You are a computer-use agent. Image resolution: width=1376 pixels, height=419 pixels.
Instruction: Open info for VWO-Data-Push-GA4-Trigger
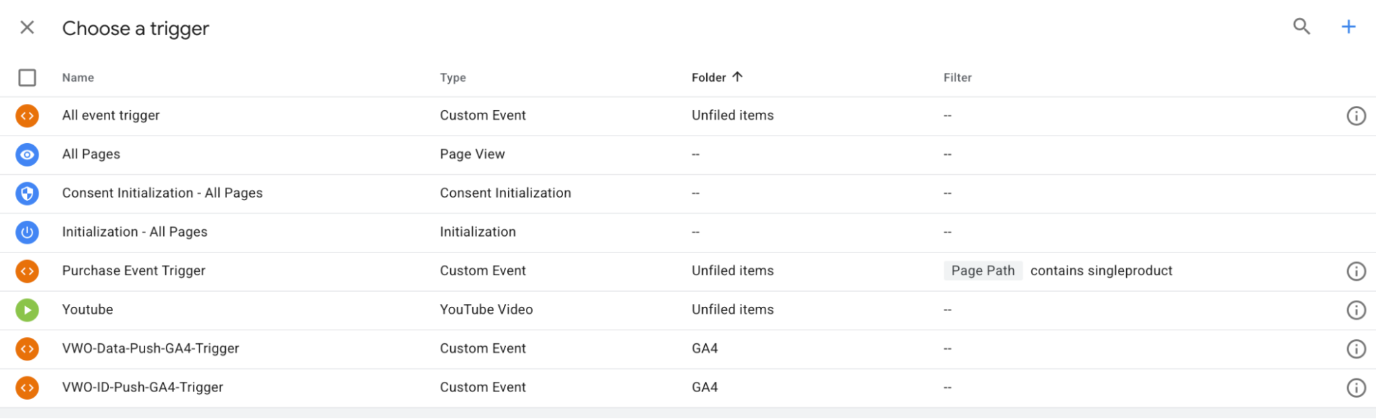pos(1355,349)
